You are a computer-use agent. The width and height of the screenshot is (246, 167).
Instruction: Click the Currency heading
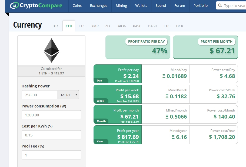coord(28,25)
